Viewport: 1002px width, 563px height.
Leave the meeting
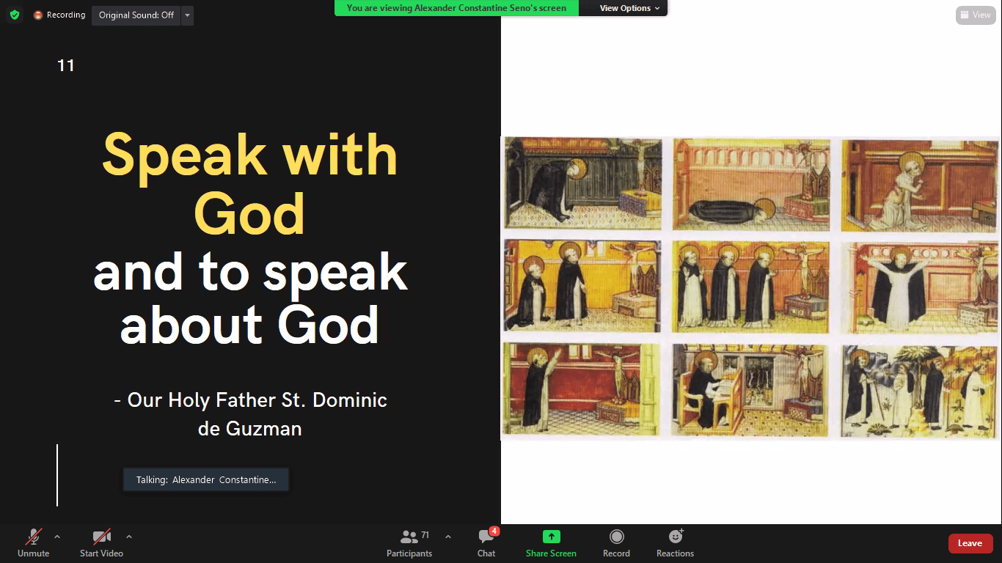click(970, 543)
